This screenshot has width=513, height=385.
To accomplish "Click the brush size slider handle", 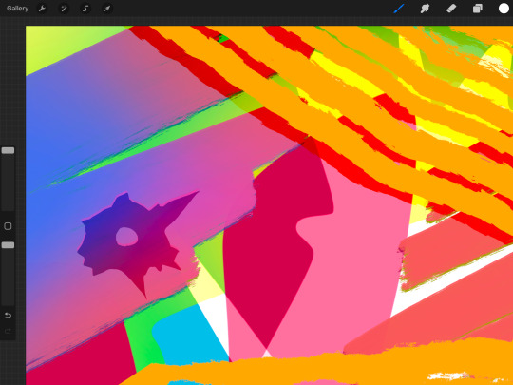I will [x=8, y=150].
